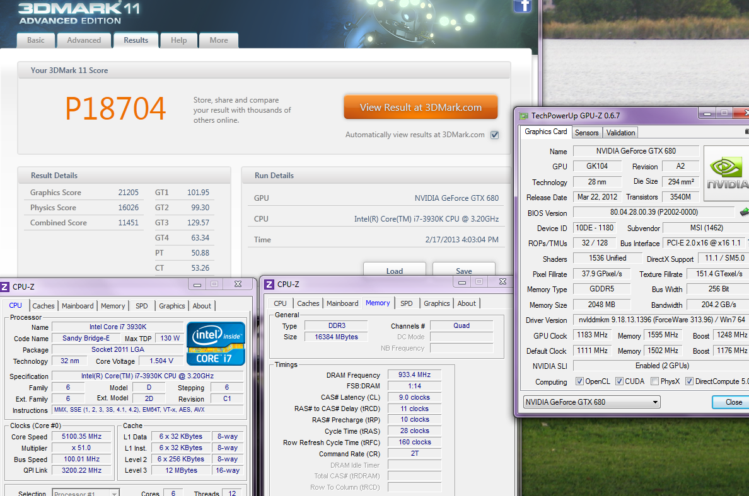
Task: Open About tab in left CPU-Z window
Action: pyautogui.click(x=202, y=306)
